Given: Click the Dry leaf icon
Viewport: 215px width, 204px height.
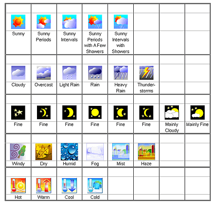Looking at the screenshot, I should coord(44,151).
